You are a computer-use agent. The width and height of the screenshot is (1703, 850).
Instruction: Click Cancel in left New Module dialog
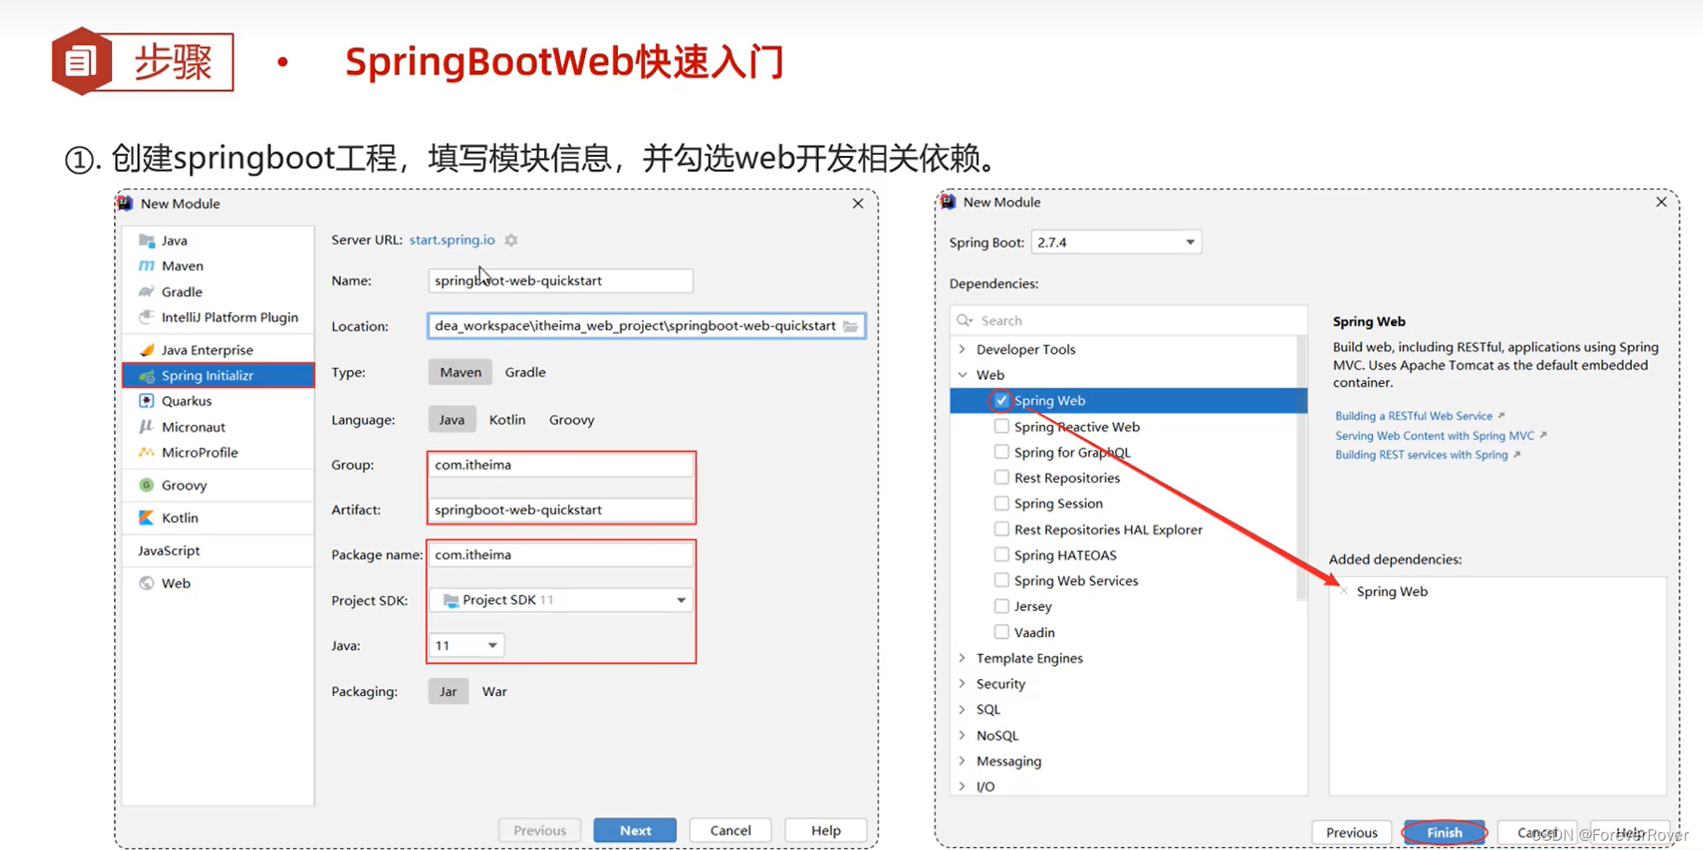731,830
